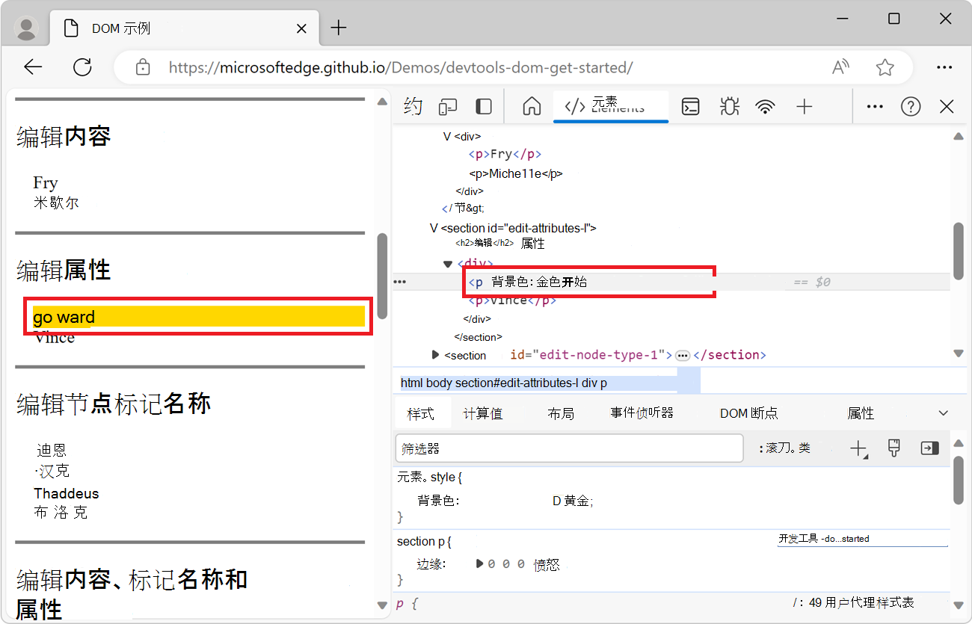Viewport: 972px width, 624px height.
Task: Switch to the 计算值 Computed tab
Action: pyautogui.click(x=483, y=413)
